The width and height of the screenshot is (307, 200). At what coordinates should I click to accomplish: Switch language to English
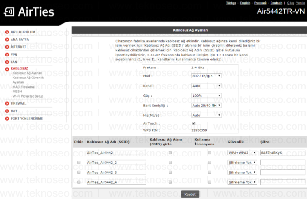pyautogui.click(x=245, y=3)
